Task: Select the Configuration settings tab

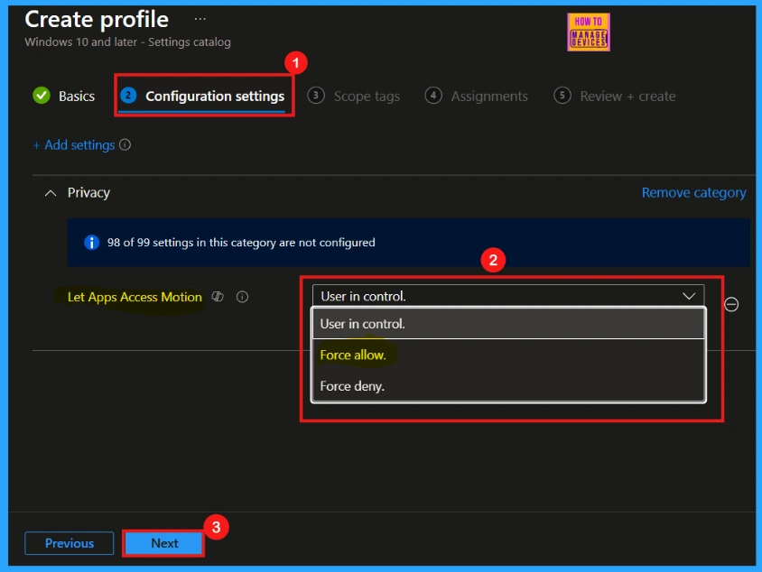Action: pos(204,96)
